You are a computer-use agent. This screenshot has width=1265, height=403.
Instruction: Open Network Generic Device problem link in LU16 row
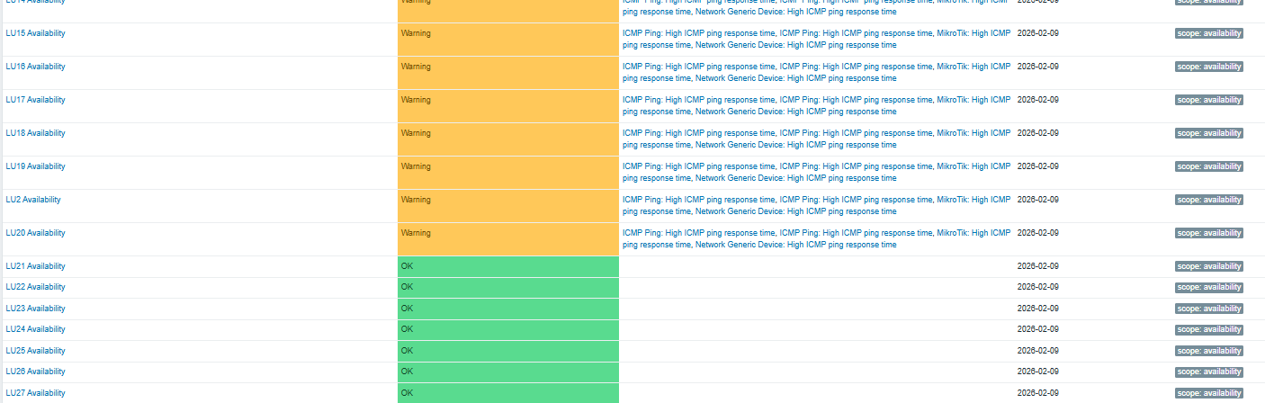click(795, 78)
